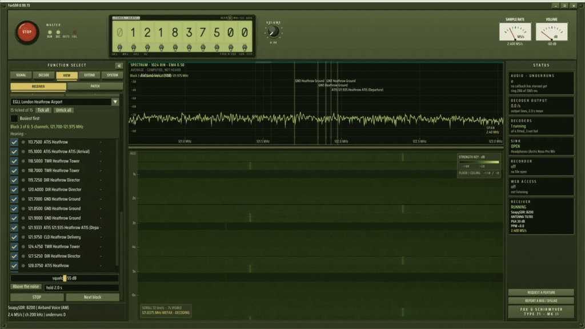
Task: Switch to the SIGNAL function tab
Action: click(x=21, y=75)
